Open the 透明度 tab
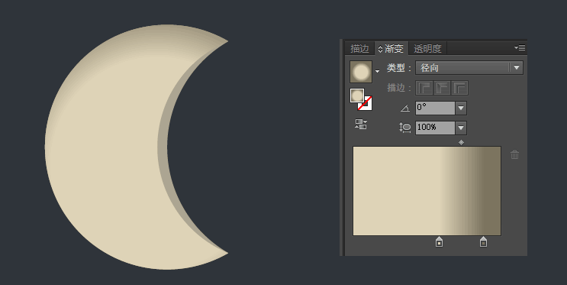 [x=428, y=49]
